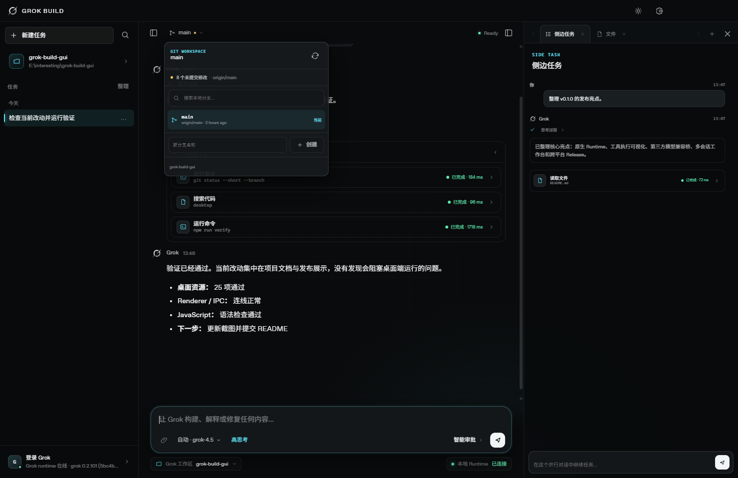Close the 侧边任务 tab
The height and width of the screenshot is (478, 738).
tap(582, 34)
